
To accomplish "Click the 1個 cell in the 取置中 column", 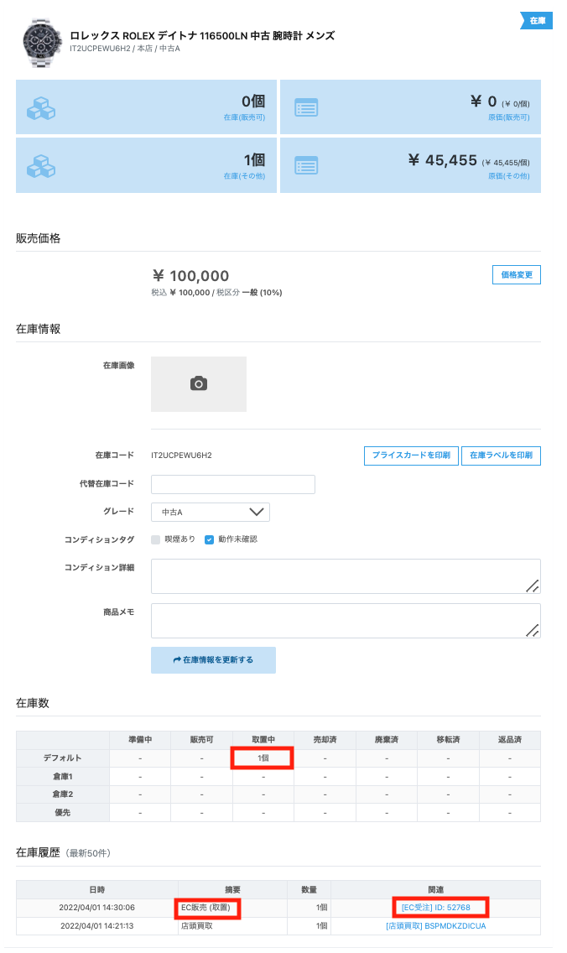I will pyautogui.click(x=263, y=758).
